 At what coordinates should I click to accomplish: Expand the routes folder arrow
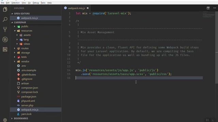[x=15, y=48]
